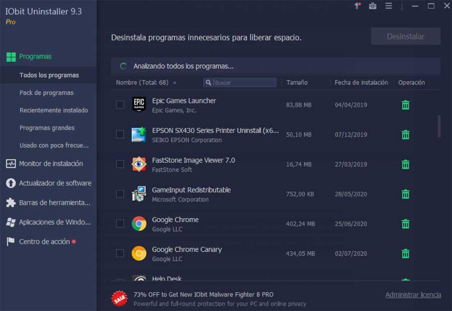Open Actualizador de software label

pos(55,183)
